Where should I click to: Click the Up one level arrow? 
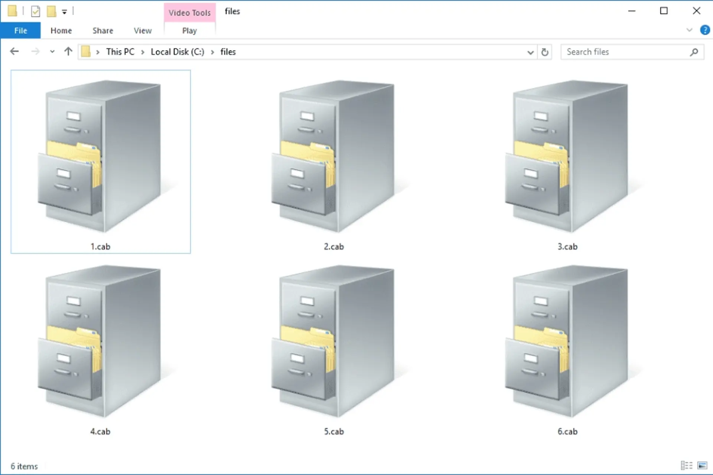pos(68,52)
